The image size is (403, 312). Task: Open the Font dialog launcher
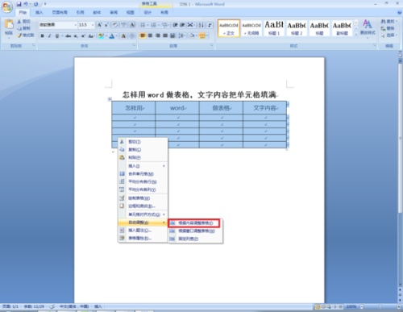[x=134, y=46]
